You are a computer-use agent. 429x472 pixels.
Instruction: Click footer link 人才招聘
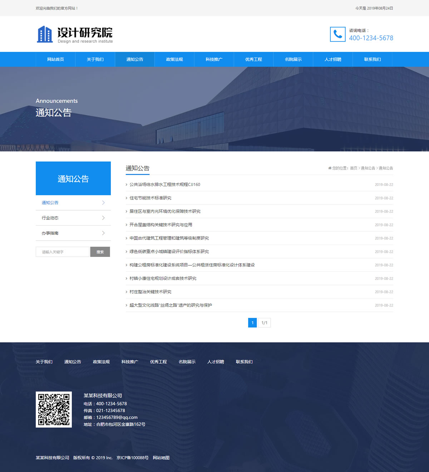click(x=216, y=362)
